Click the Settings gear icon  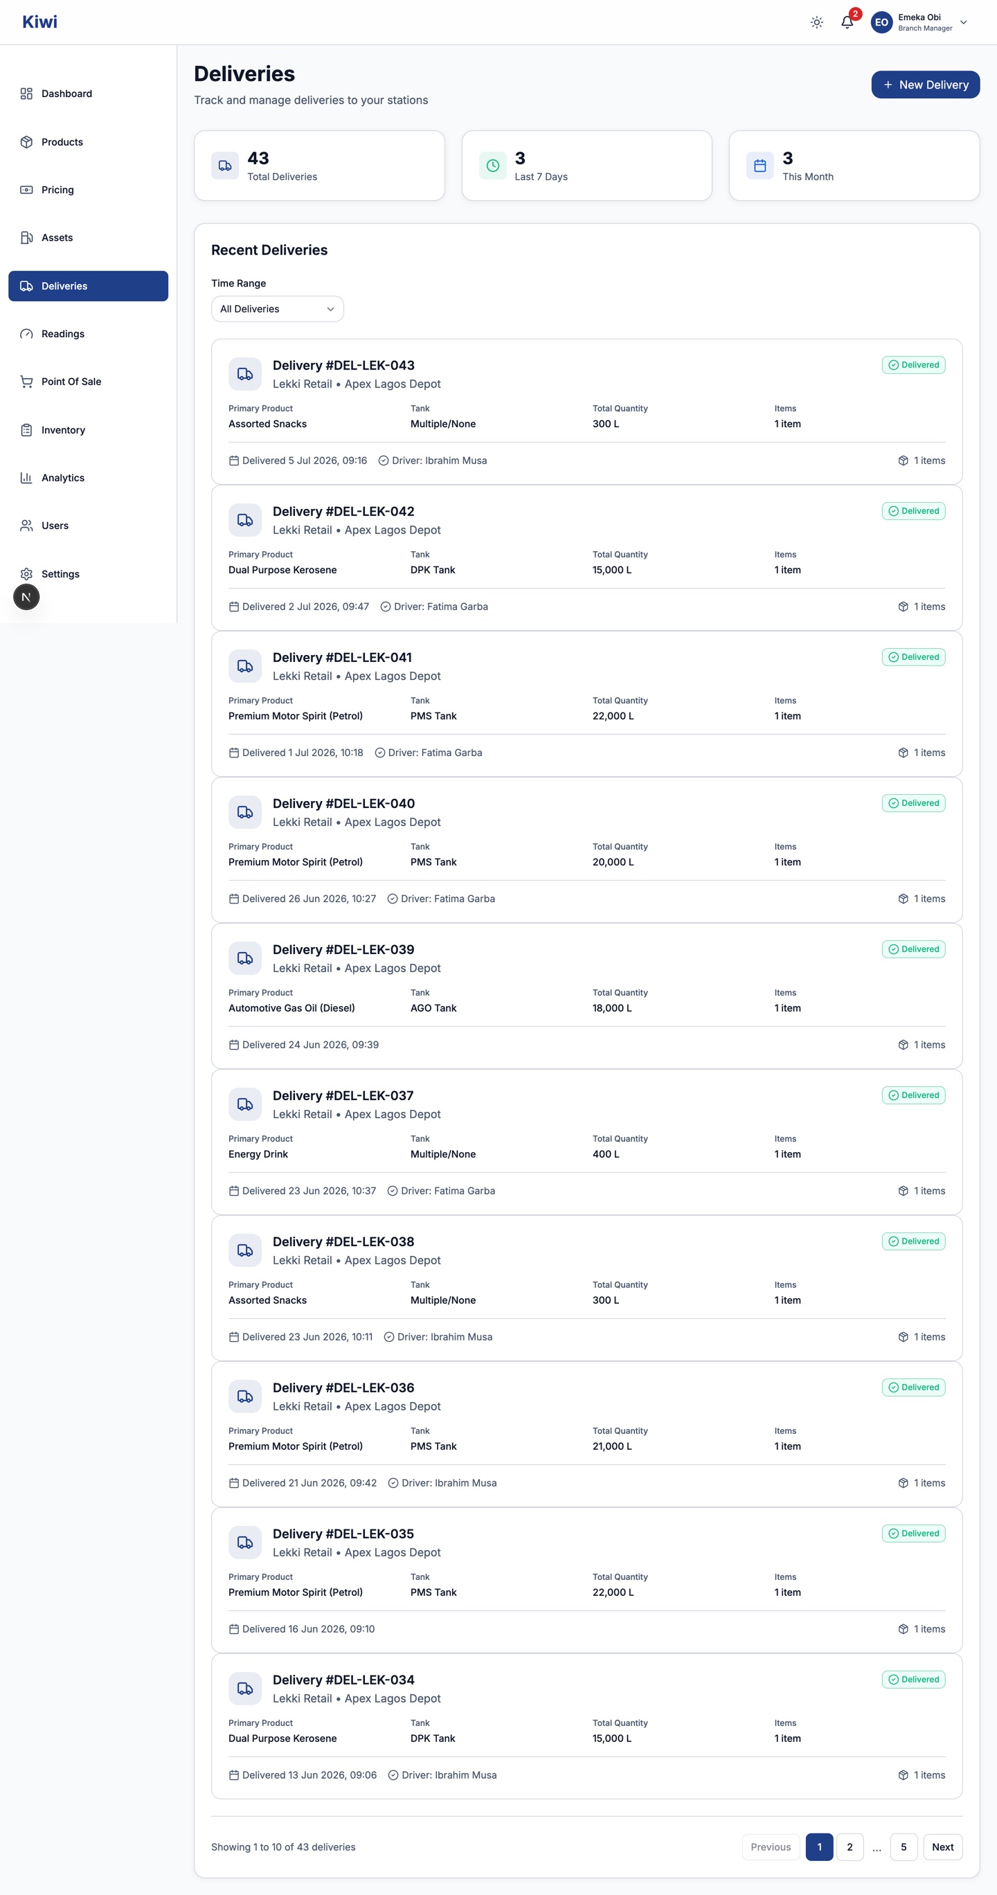click(26, 574)
